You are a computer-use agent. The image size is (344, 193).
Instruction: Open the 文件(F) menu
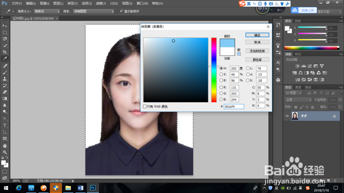[17, 3]
